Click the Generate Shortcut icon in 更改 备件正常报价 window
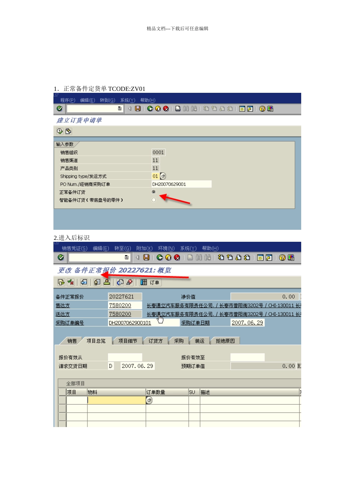Viewport: 355px width, 503px height. tap(269, 257)
